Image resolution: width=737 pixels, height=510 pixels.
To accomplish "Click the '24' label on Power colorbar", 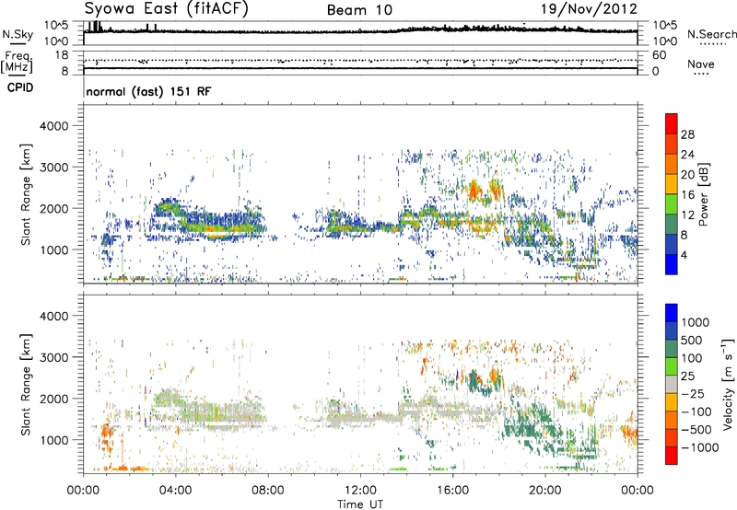I will point(687,155).
